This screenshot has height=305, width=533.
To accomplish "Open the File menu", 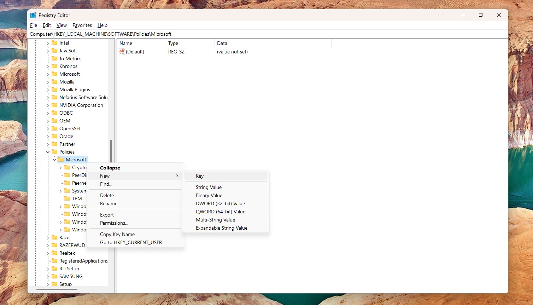I will pos(34,25).
